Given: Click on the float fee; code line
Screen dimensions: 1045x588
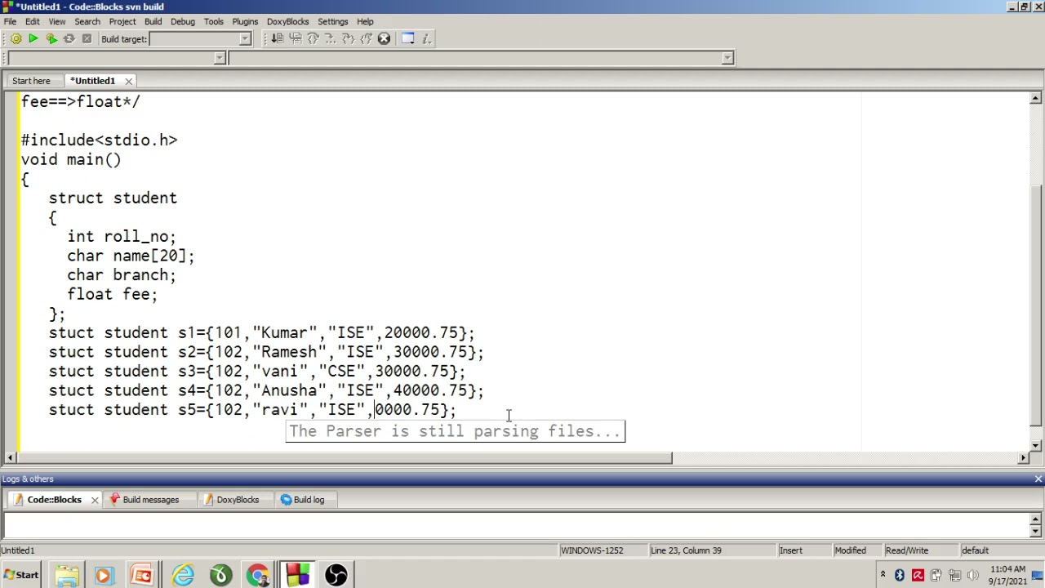Looking at the screenshot, I should point(112,294).
